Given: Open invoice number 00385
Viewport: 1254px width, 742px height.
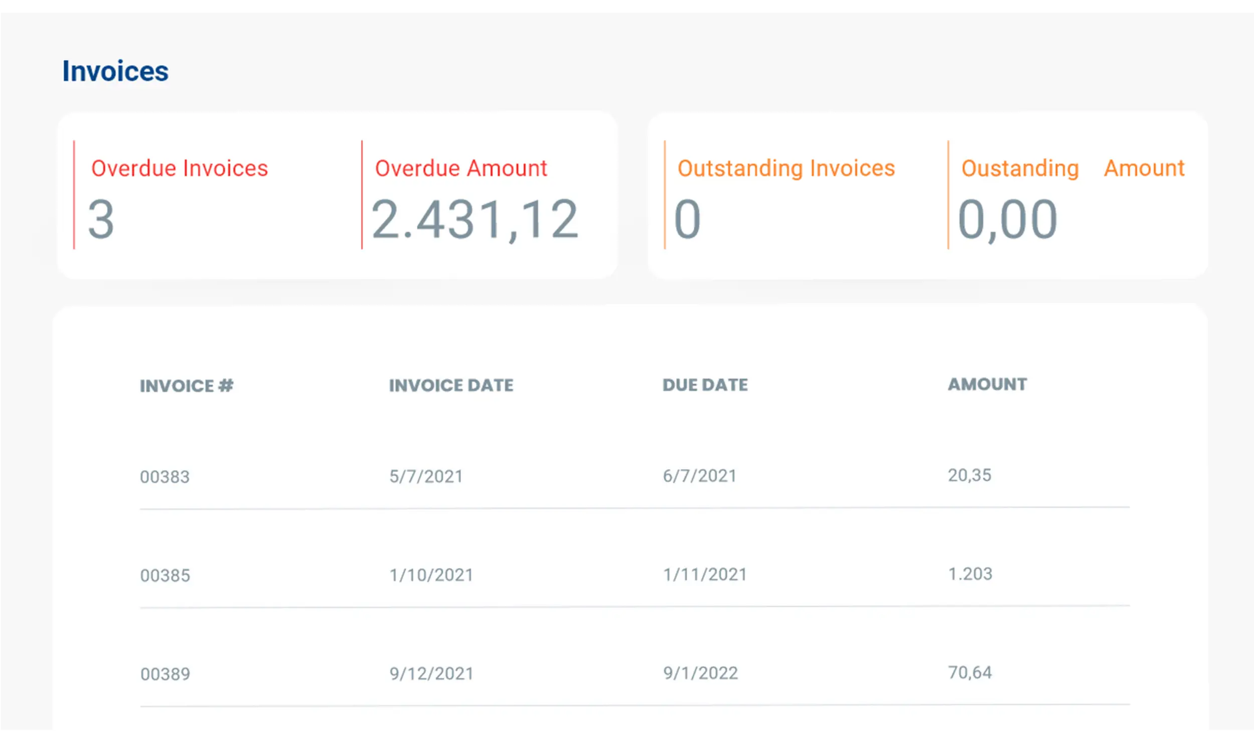Looking at the screenshot, I should point(165,575).
